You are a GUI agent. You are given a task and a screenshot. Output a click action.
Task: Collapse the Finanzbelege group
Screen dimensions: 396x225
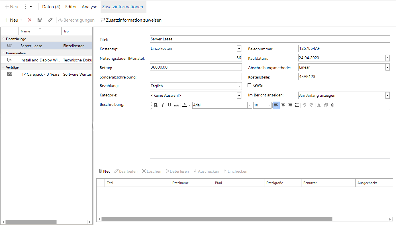3,39
